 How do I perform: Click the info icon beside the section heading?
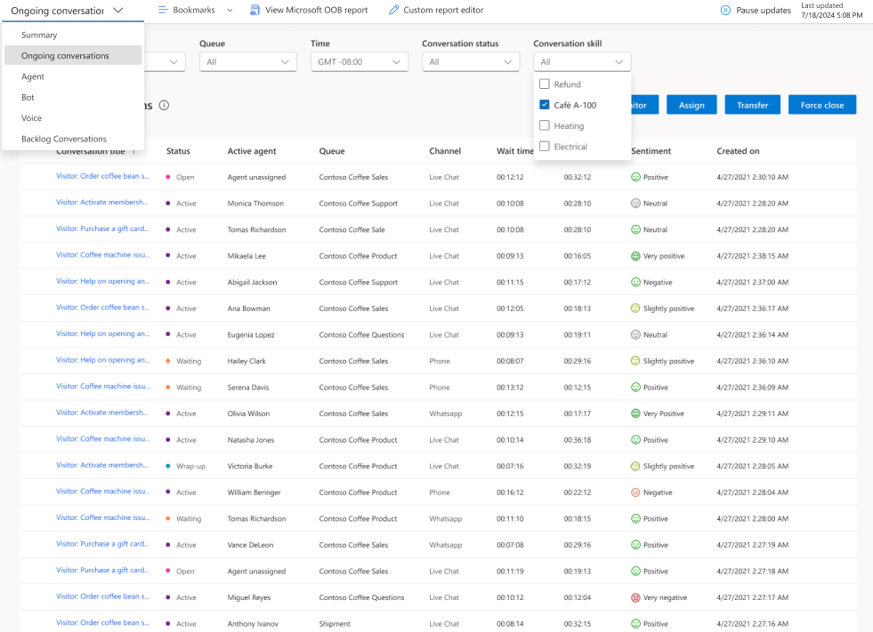pyautogui.click(x=164, y=105)
